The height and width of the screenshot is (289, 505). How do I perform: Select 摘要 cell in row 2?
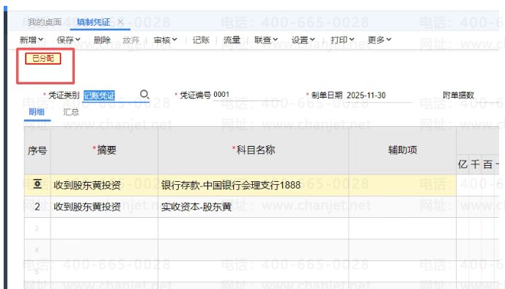pyautogui.click(x=104, y=207)
